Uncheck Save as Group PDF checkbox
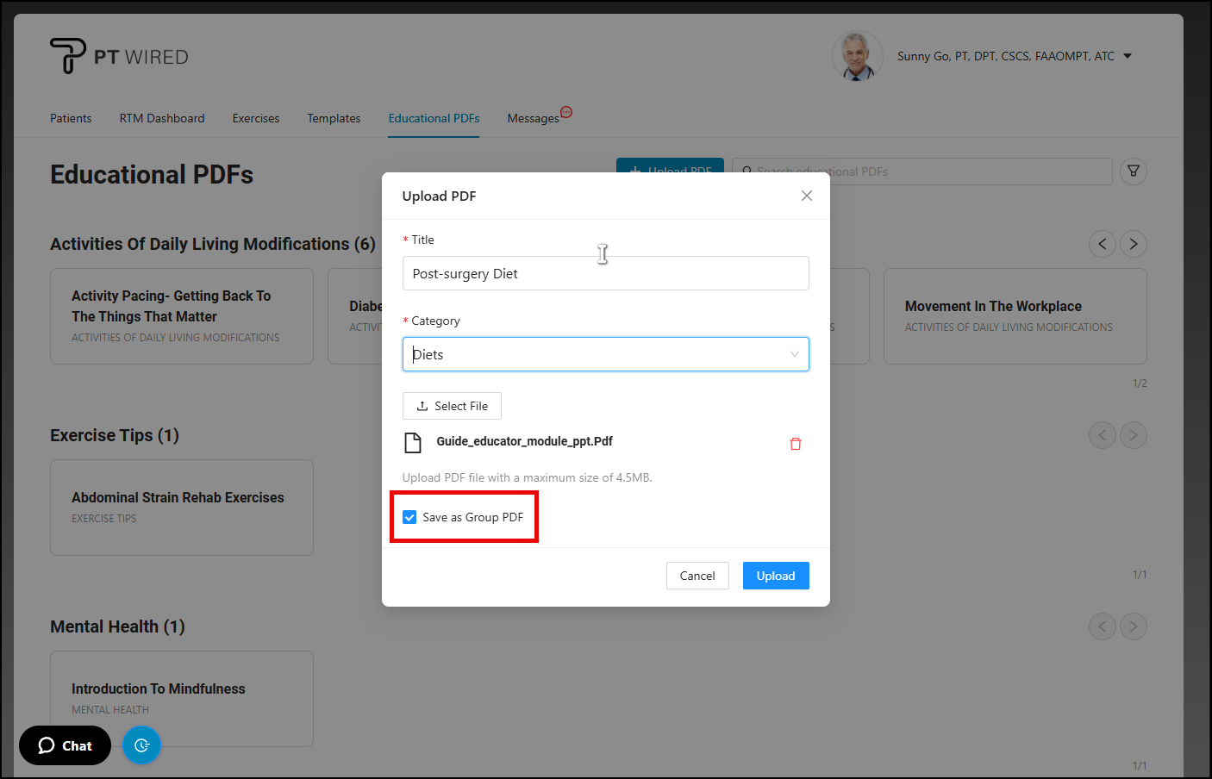The width and height of the screenshot is (1212, 779). coord(409,517)
